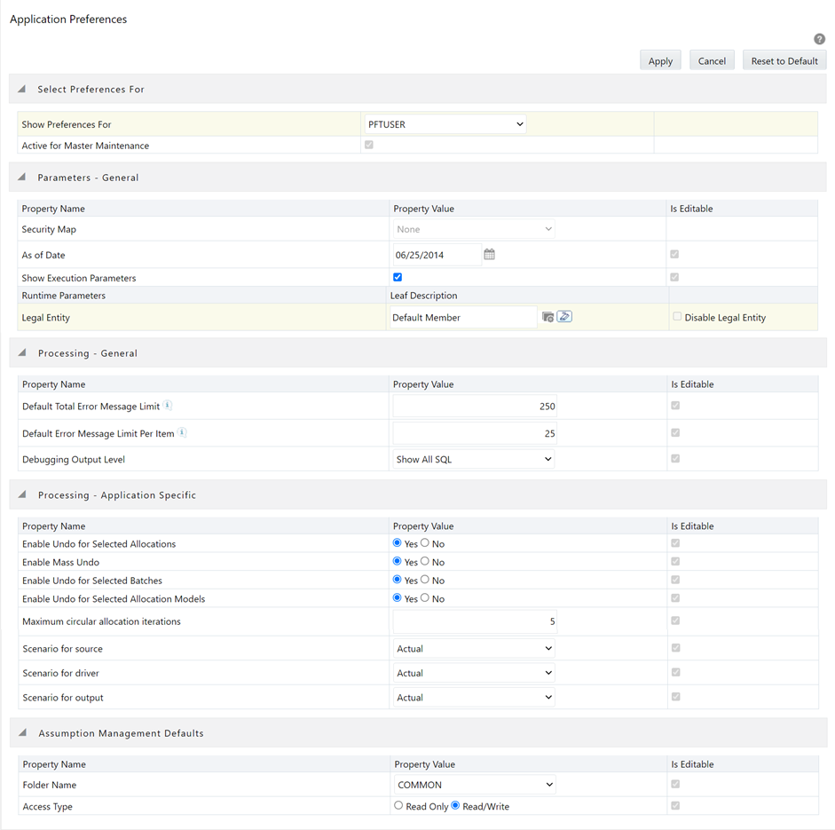
Task: Uncheck the Show Execution Parameters checkbox
Action: pyautogui.click(x=397, y=276)
